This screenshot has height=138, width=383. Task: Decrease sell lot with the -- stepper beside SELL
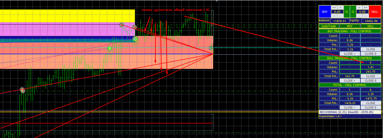[366, 16]
